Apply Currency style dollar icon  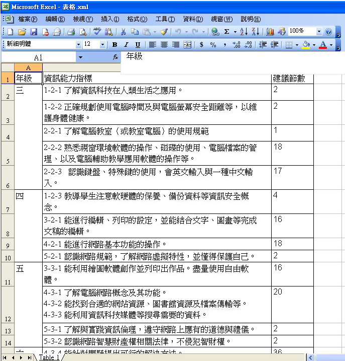click(x=201, y=44)
